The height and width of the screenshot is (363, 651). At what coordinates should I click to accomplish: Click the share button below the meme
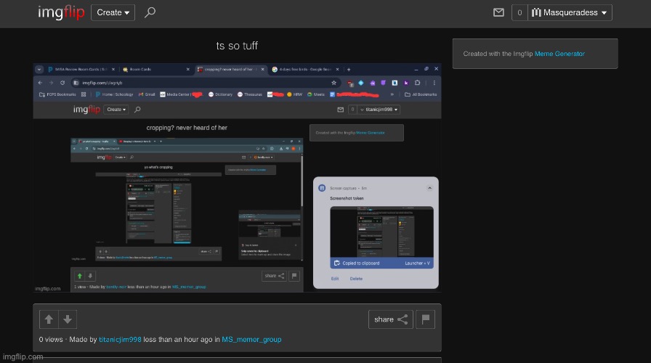click(x=390, y=319)
